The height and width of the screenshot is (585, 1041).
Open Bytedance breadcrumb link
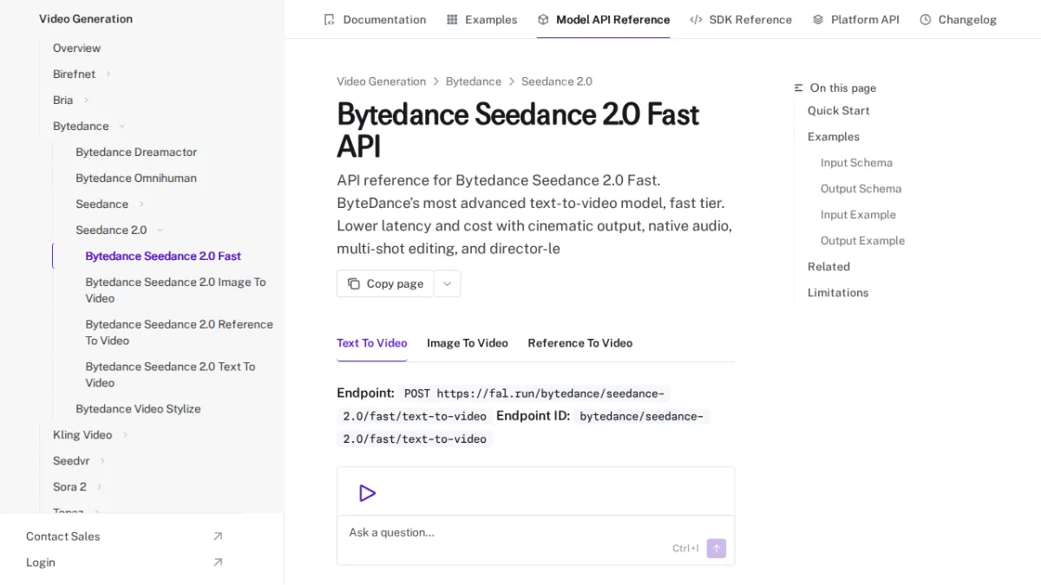point(474,81)
